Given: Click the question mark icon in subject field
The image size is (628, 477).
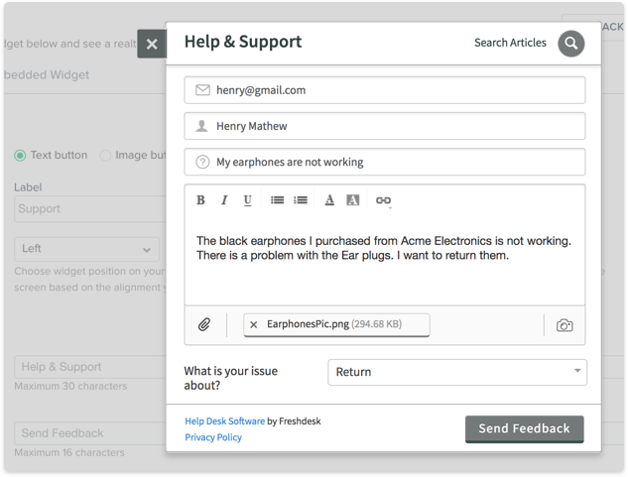Looking at the screenshot, I should [x=202, y=162].
